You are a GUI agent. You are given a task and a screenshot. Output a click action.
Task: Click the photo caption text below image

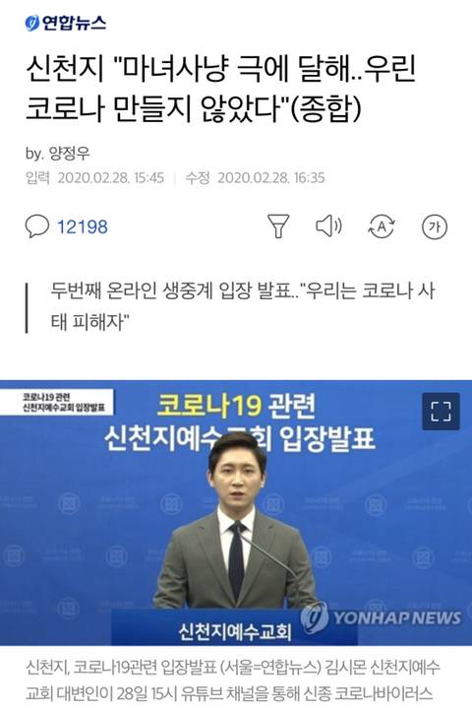233,679
